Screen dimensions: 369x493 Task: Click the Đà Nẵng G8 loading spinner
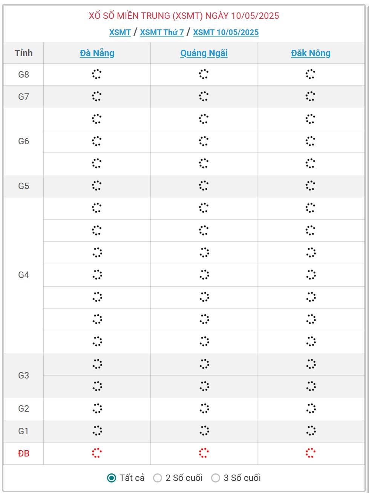tap(97, 74)
